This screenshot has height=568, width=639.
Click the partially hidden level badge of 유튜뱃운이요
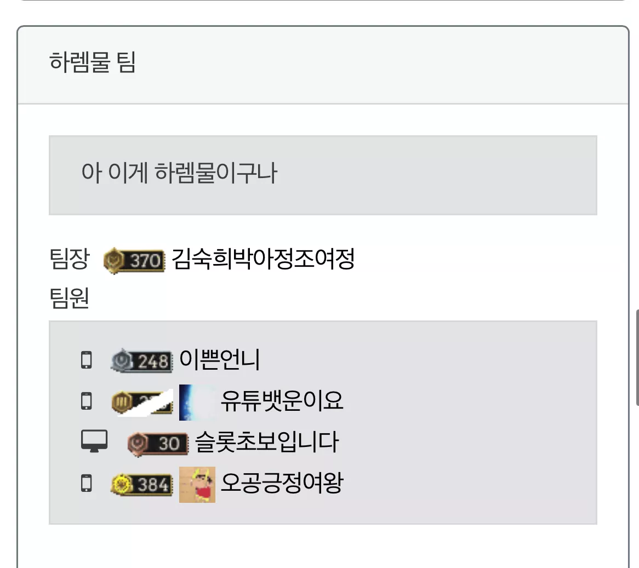pos(142,402)
